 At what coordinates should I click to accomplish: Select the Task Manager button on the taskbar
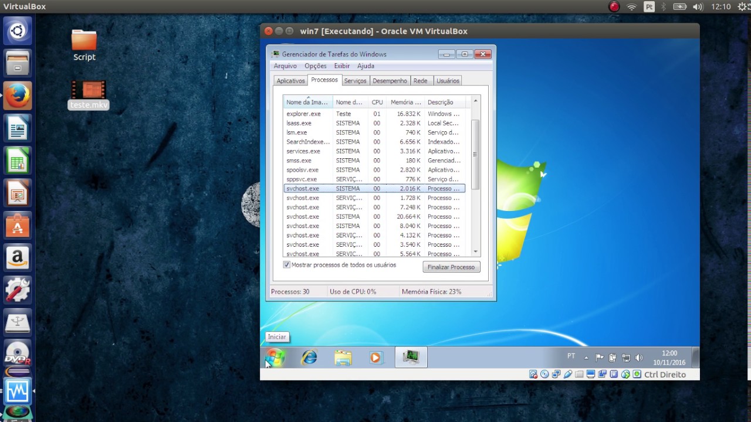(x=411, y=357)
